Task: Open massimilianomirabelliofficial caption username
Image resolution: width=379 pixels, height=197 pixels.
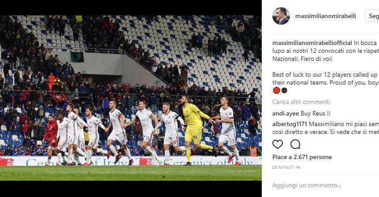Action: 312,43
